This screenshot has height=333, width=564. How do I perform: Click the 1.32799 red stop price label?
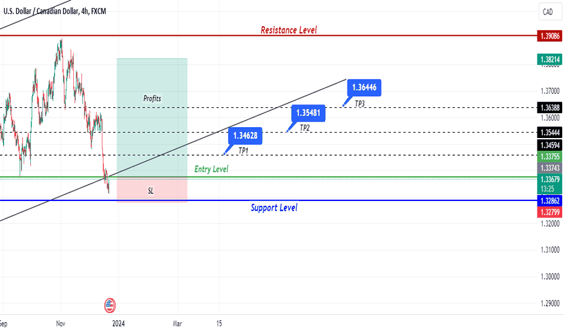tap(549, 212)
